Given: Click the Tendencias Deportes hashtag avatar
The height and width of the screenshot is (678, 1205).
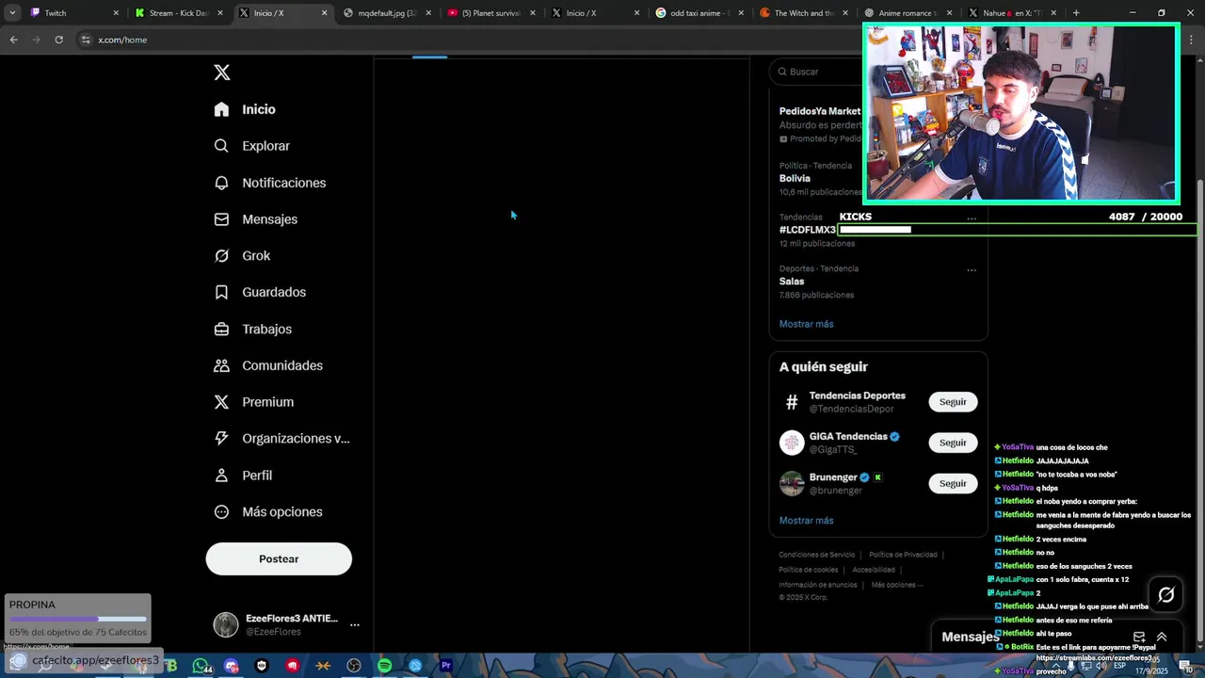Looking at the screenshot, I should [792, 402].
